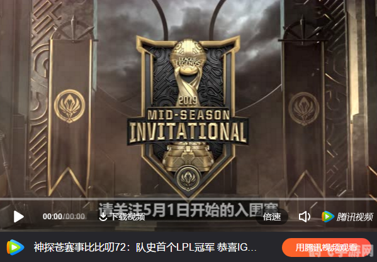Start playback with the play button

[18, 217]
